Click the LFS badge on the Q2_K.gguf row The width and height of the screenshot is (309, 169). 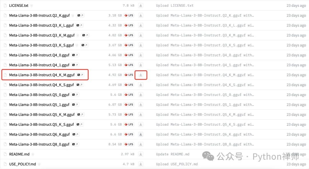[129, 15]
